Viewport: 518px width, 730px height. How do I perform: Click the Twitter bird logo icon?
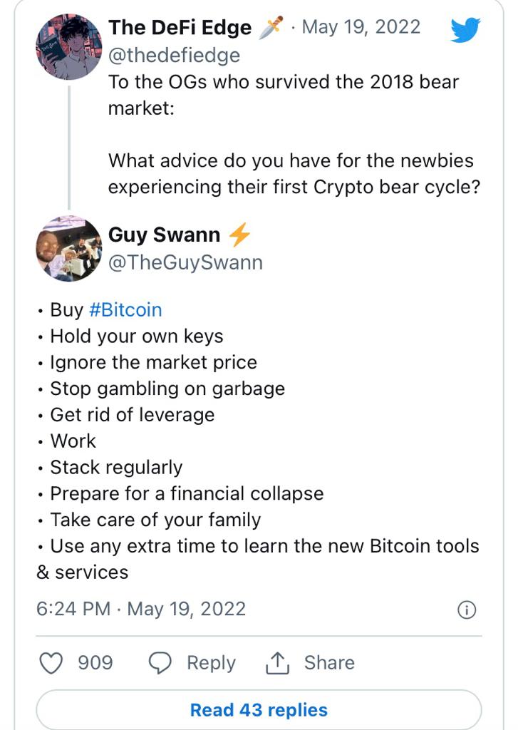click(x=466, y=30)
